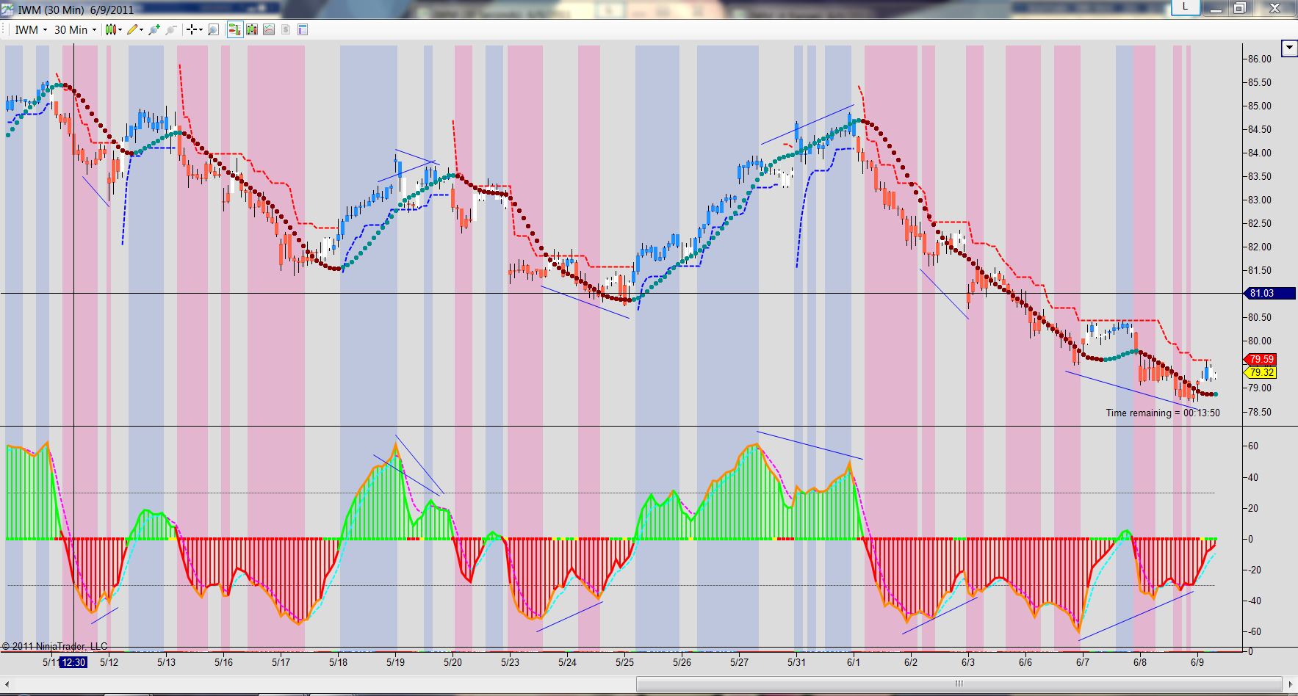This screenshot has height=696, width=1298.
Task: Click the horizontal scrollbar thumb
Action: click(x=959, y=684)
